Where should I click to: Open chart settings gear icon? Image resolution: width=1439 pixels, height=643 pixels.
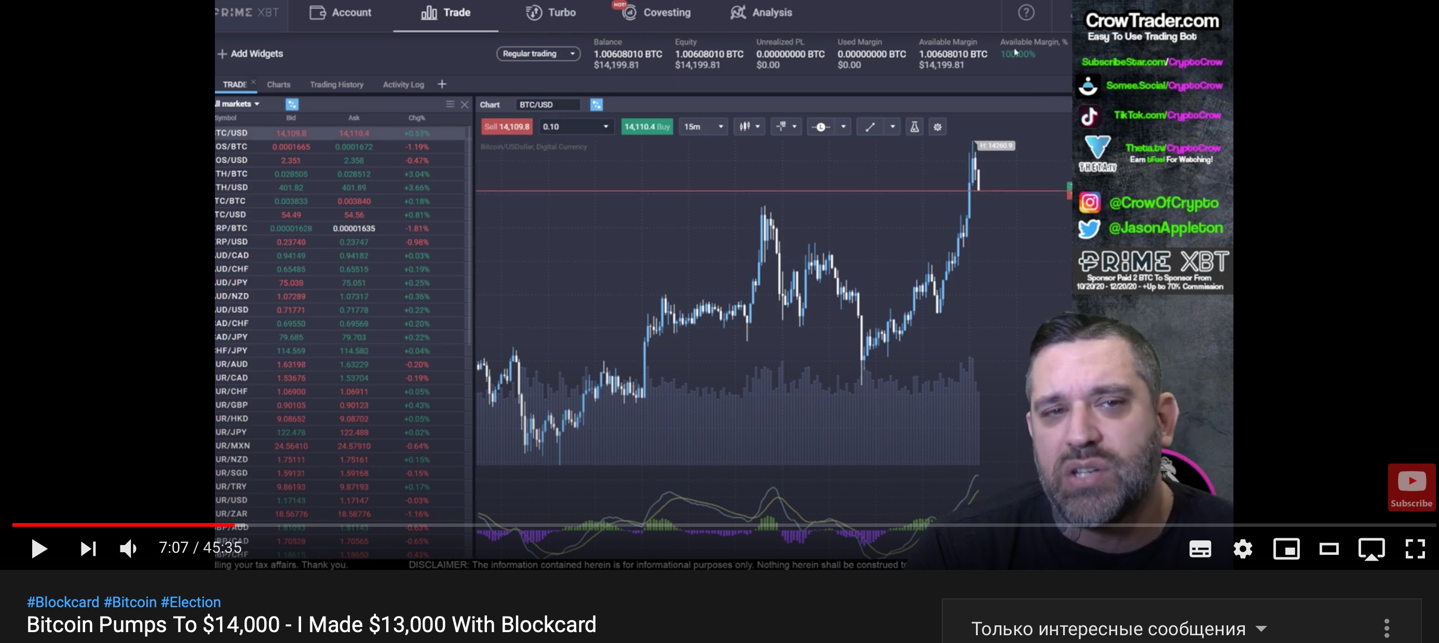pos(938,127)
